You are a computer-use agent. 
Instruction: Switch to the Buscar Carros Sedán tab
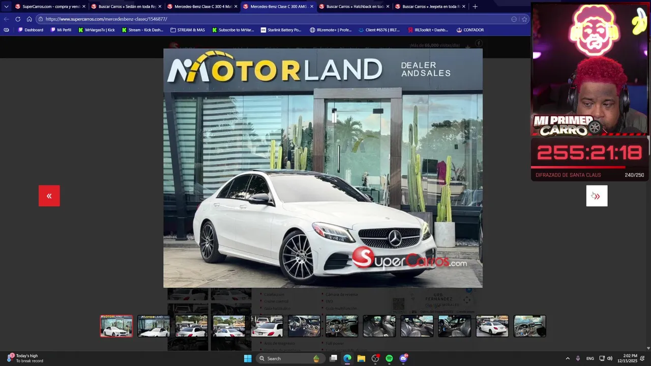click(x=126, y=7)
